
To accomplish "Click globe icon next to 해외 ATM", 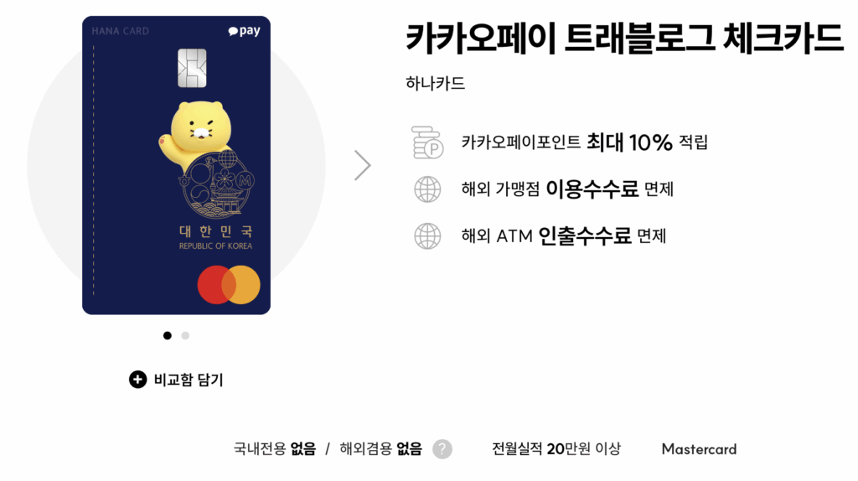I will tap(427, 236).
